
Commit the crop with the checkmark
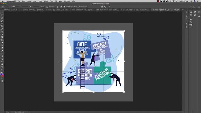tap(109, 7)
